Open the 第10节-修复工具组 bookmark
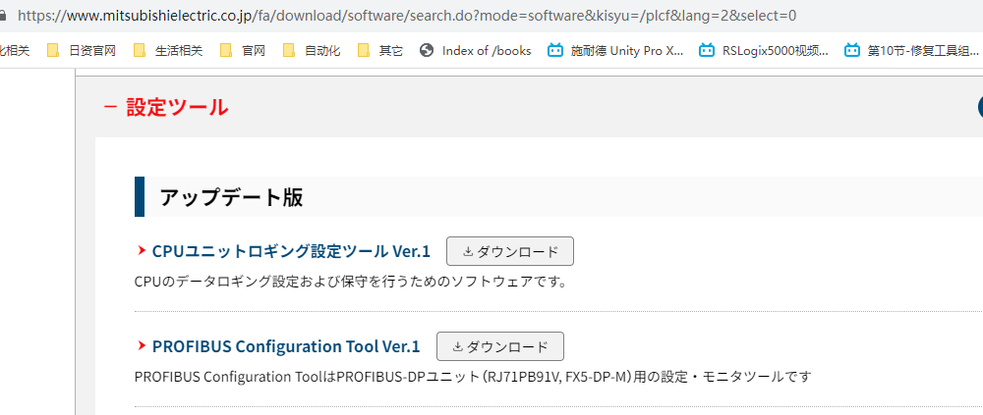The height and width of the screenshot is (415, 983). [x=911, y=50]
